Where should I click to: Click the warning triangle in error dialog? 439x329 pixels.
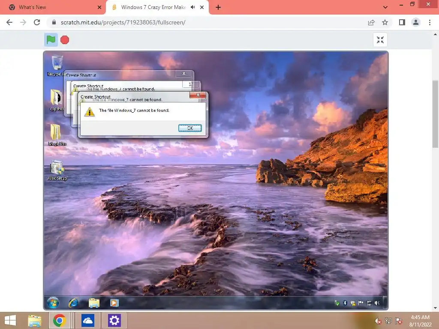tap(89, 112)
